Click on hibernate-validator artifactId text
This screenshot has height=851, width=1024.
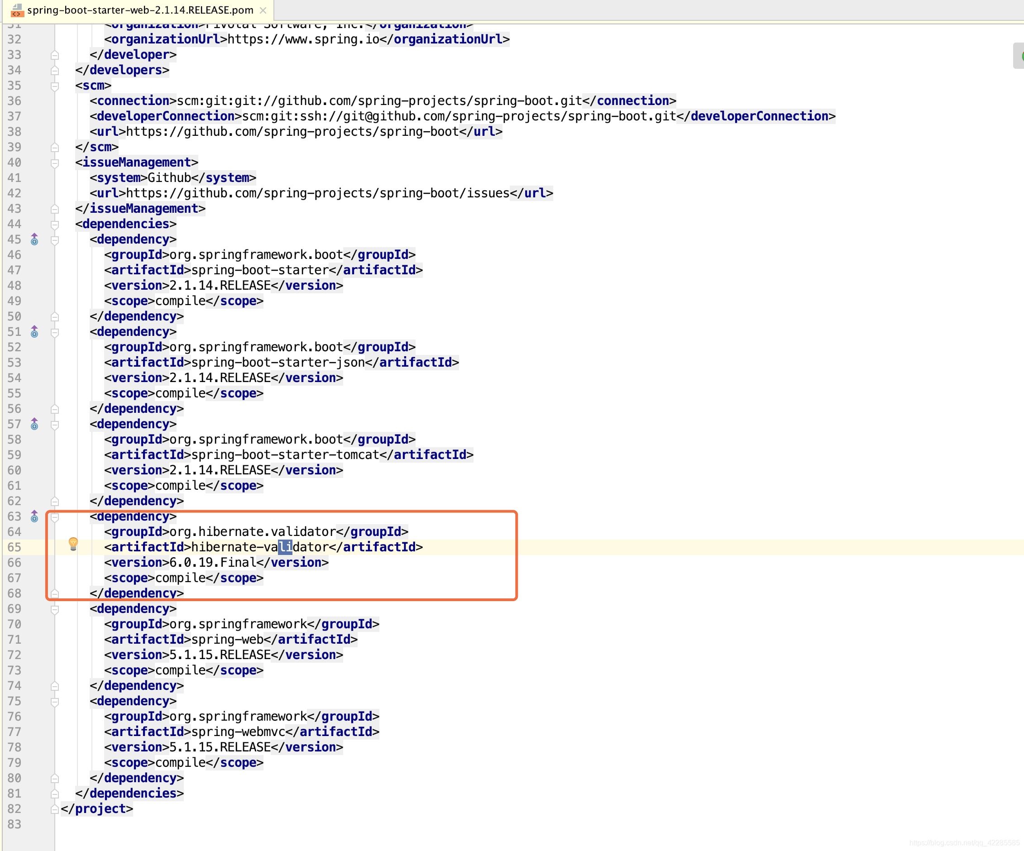pos(261,547)
